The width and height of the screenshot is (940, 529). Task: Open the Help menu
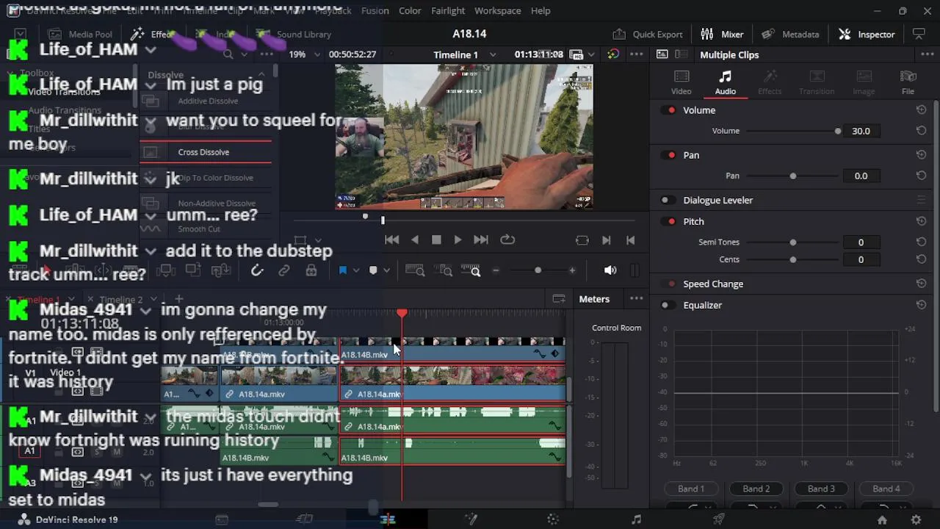pyautogui.click(x=540, y=11)
